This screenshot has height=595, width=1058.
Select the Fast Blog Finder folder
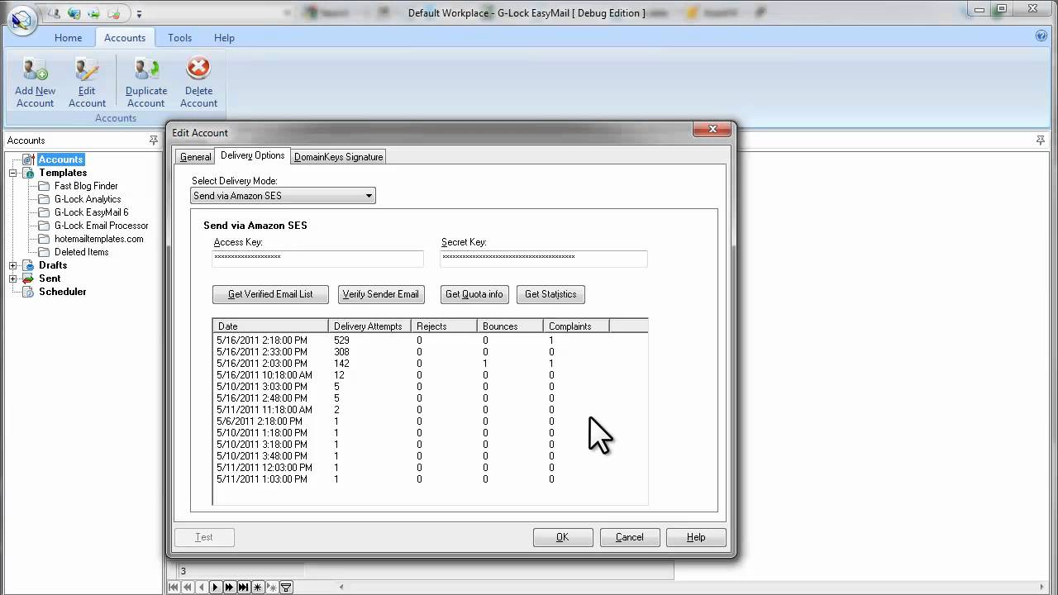(86, 186)
